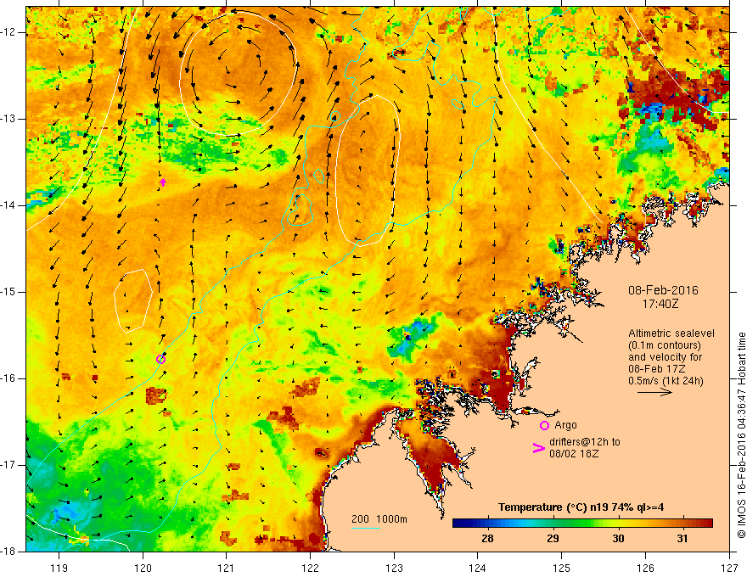The width and height of the screenshot is (747, 577).
Task: Click the latitude label -14
Action: (9, 205)
